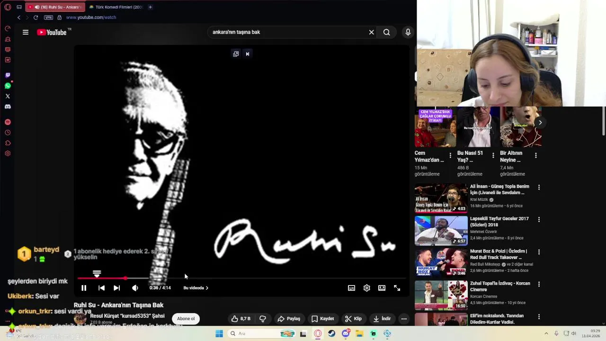Open options for 'Bu Nasıl 51 Yaş?' short
This screenshot has height=341, width=606.
click(x=493, y=155)
